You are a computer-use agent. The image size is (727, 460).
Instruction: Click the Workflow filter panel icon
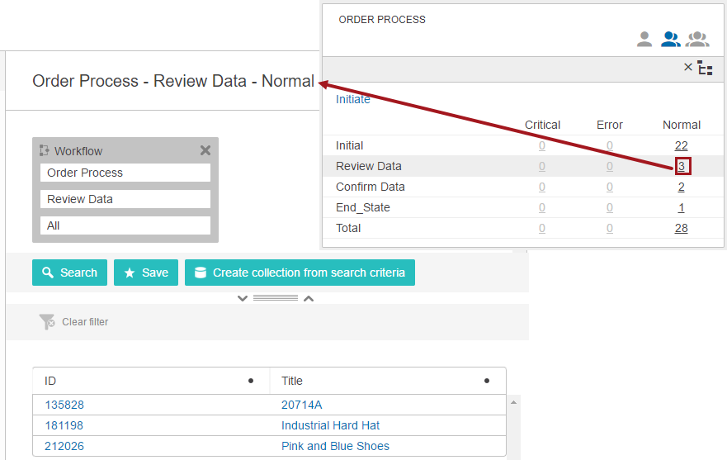(x=44, y=150)
